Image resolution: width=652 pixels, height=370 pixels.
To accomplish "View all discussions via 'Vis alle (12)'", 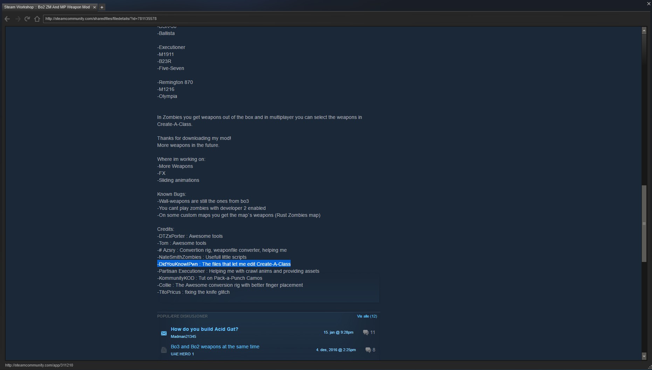I will tap(367, 316).
